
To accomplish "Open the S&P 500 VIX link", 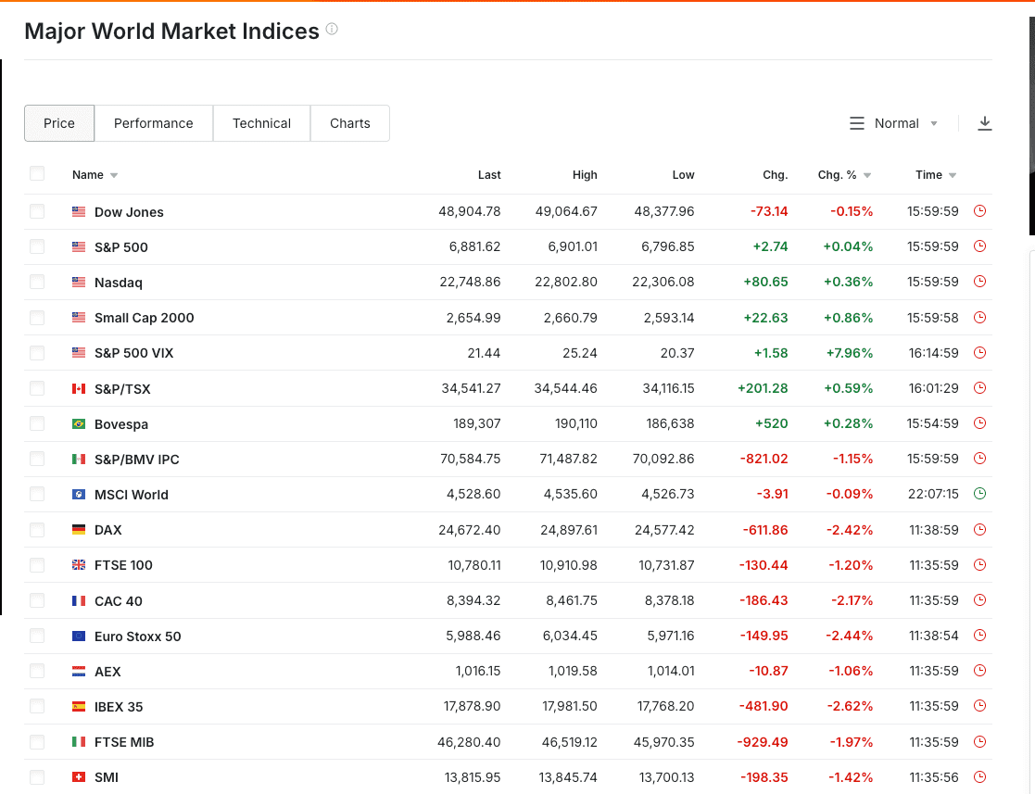I will 133,353.
